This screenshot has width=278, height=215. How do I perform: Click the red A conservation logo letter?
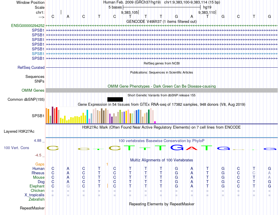pos(192,148)
